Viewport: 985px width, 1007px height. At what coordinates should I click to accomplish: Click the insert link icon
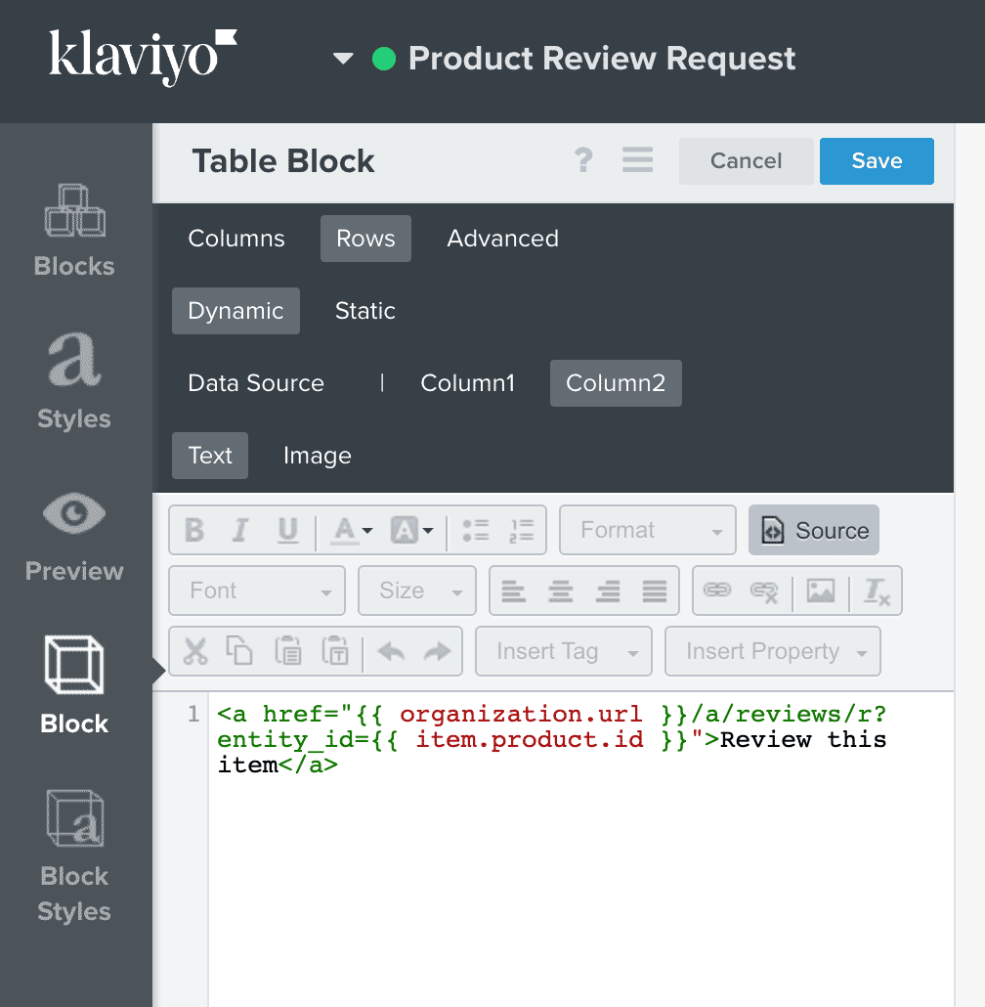pyautogui.click(x=718, y=591)
